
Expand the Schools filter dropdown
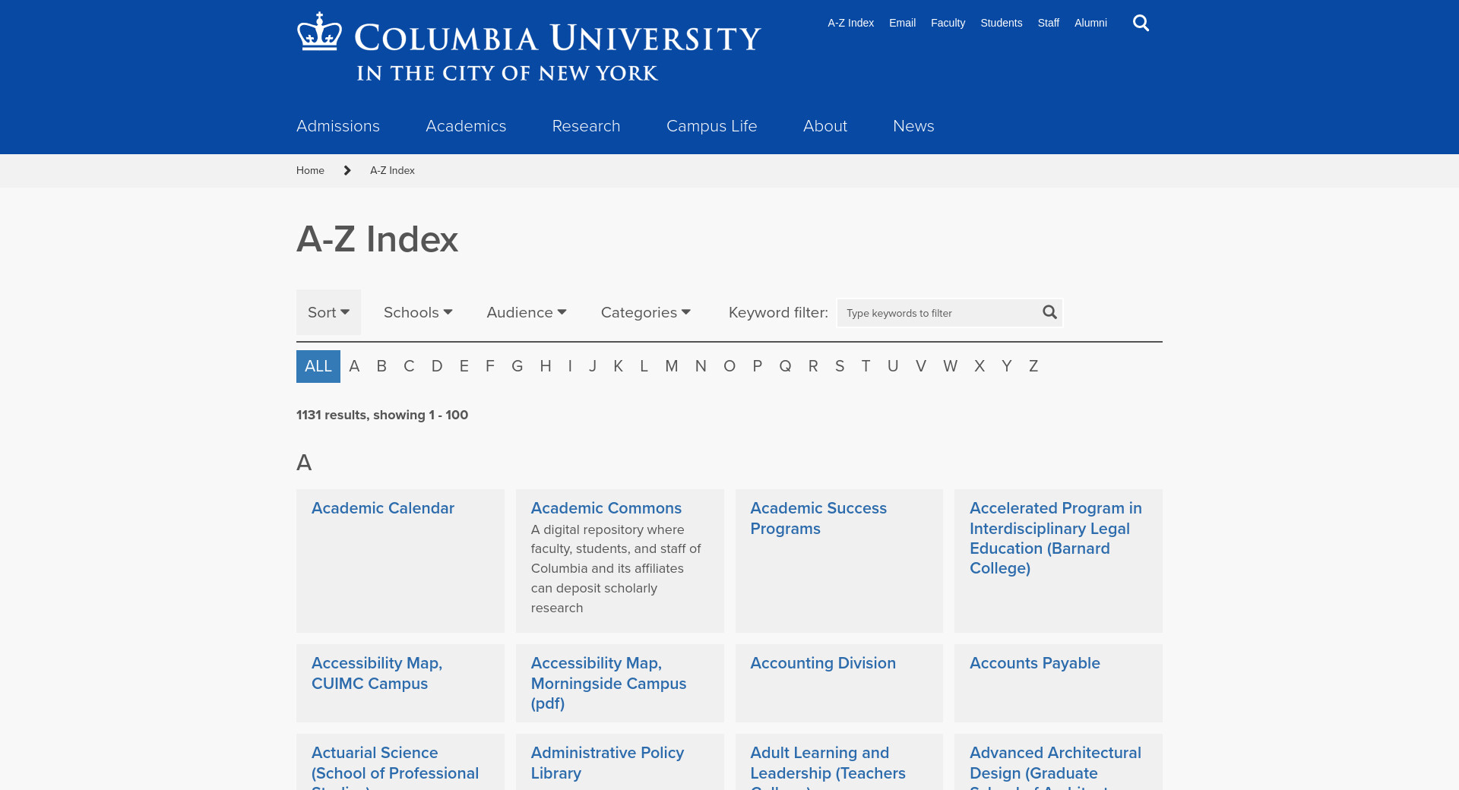[x=418, y=312]
